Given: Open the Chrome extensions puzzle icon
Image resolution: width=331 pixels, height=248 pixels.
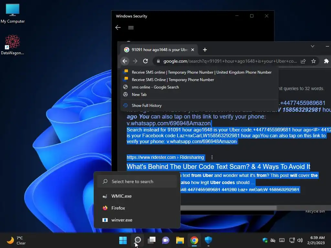Looking at the screenshot, I should click(326, 61).
